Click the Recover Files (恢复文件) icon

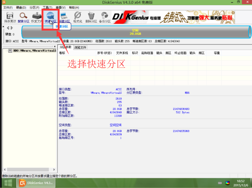coord(37,17)
